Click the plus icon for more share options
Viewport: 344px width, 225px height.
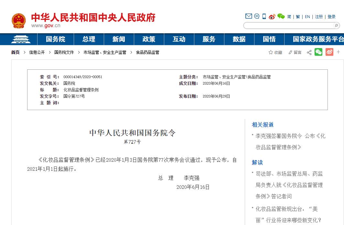click(x=338, y=52)
